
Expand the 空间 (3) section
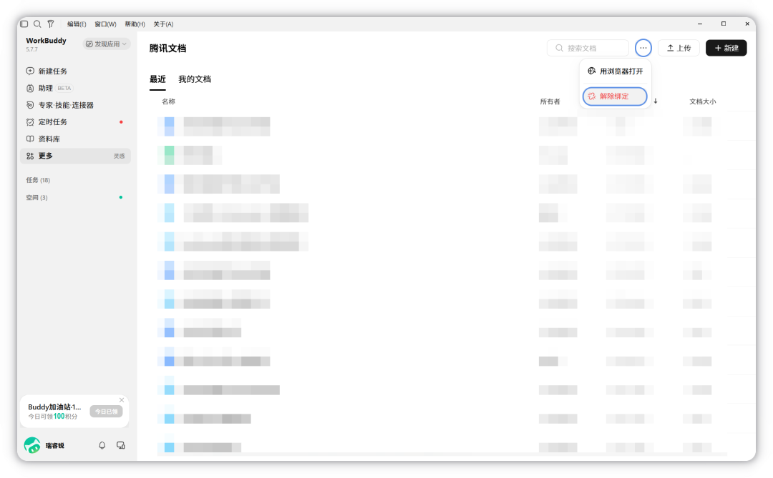(37, 197)
